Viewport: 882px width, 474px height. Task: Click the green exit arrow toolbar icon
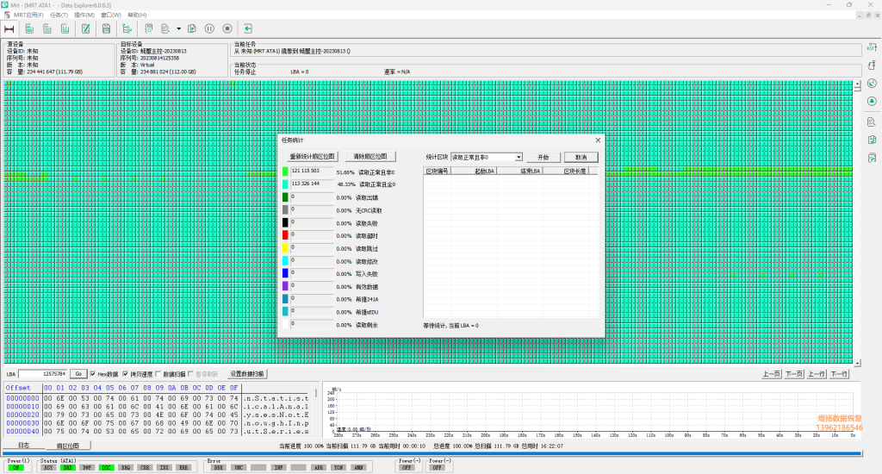pos(247,28)
